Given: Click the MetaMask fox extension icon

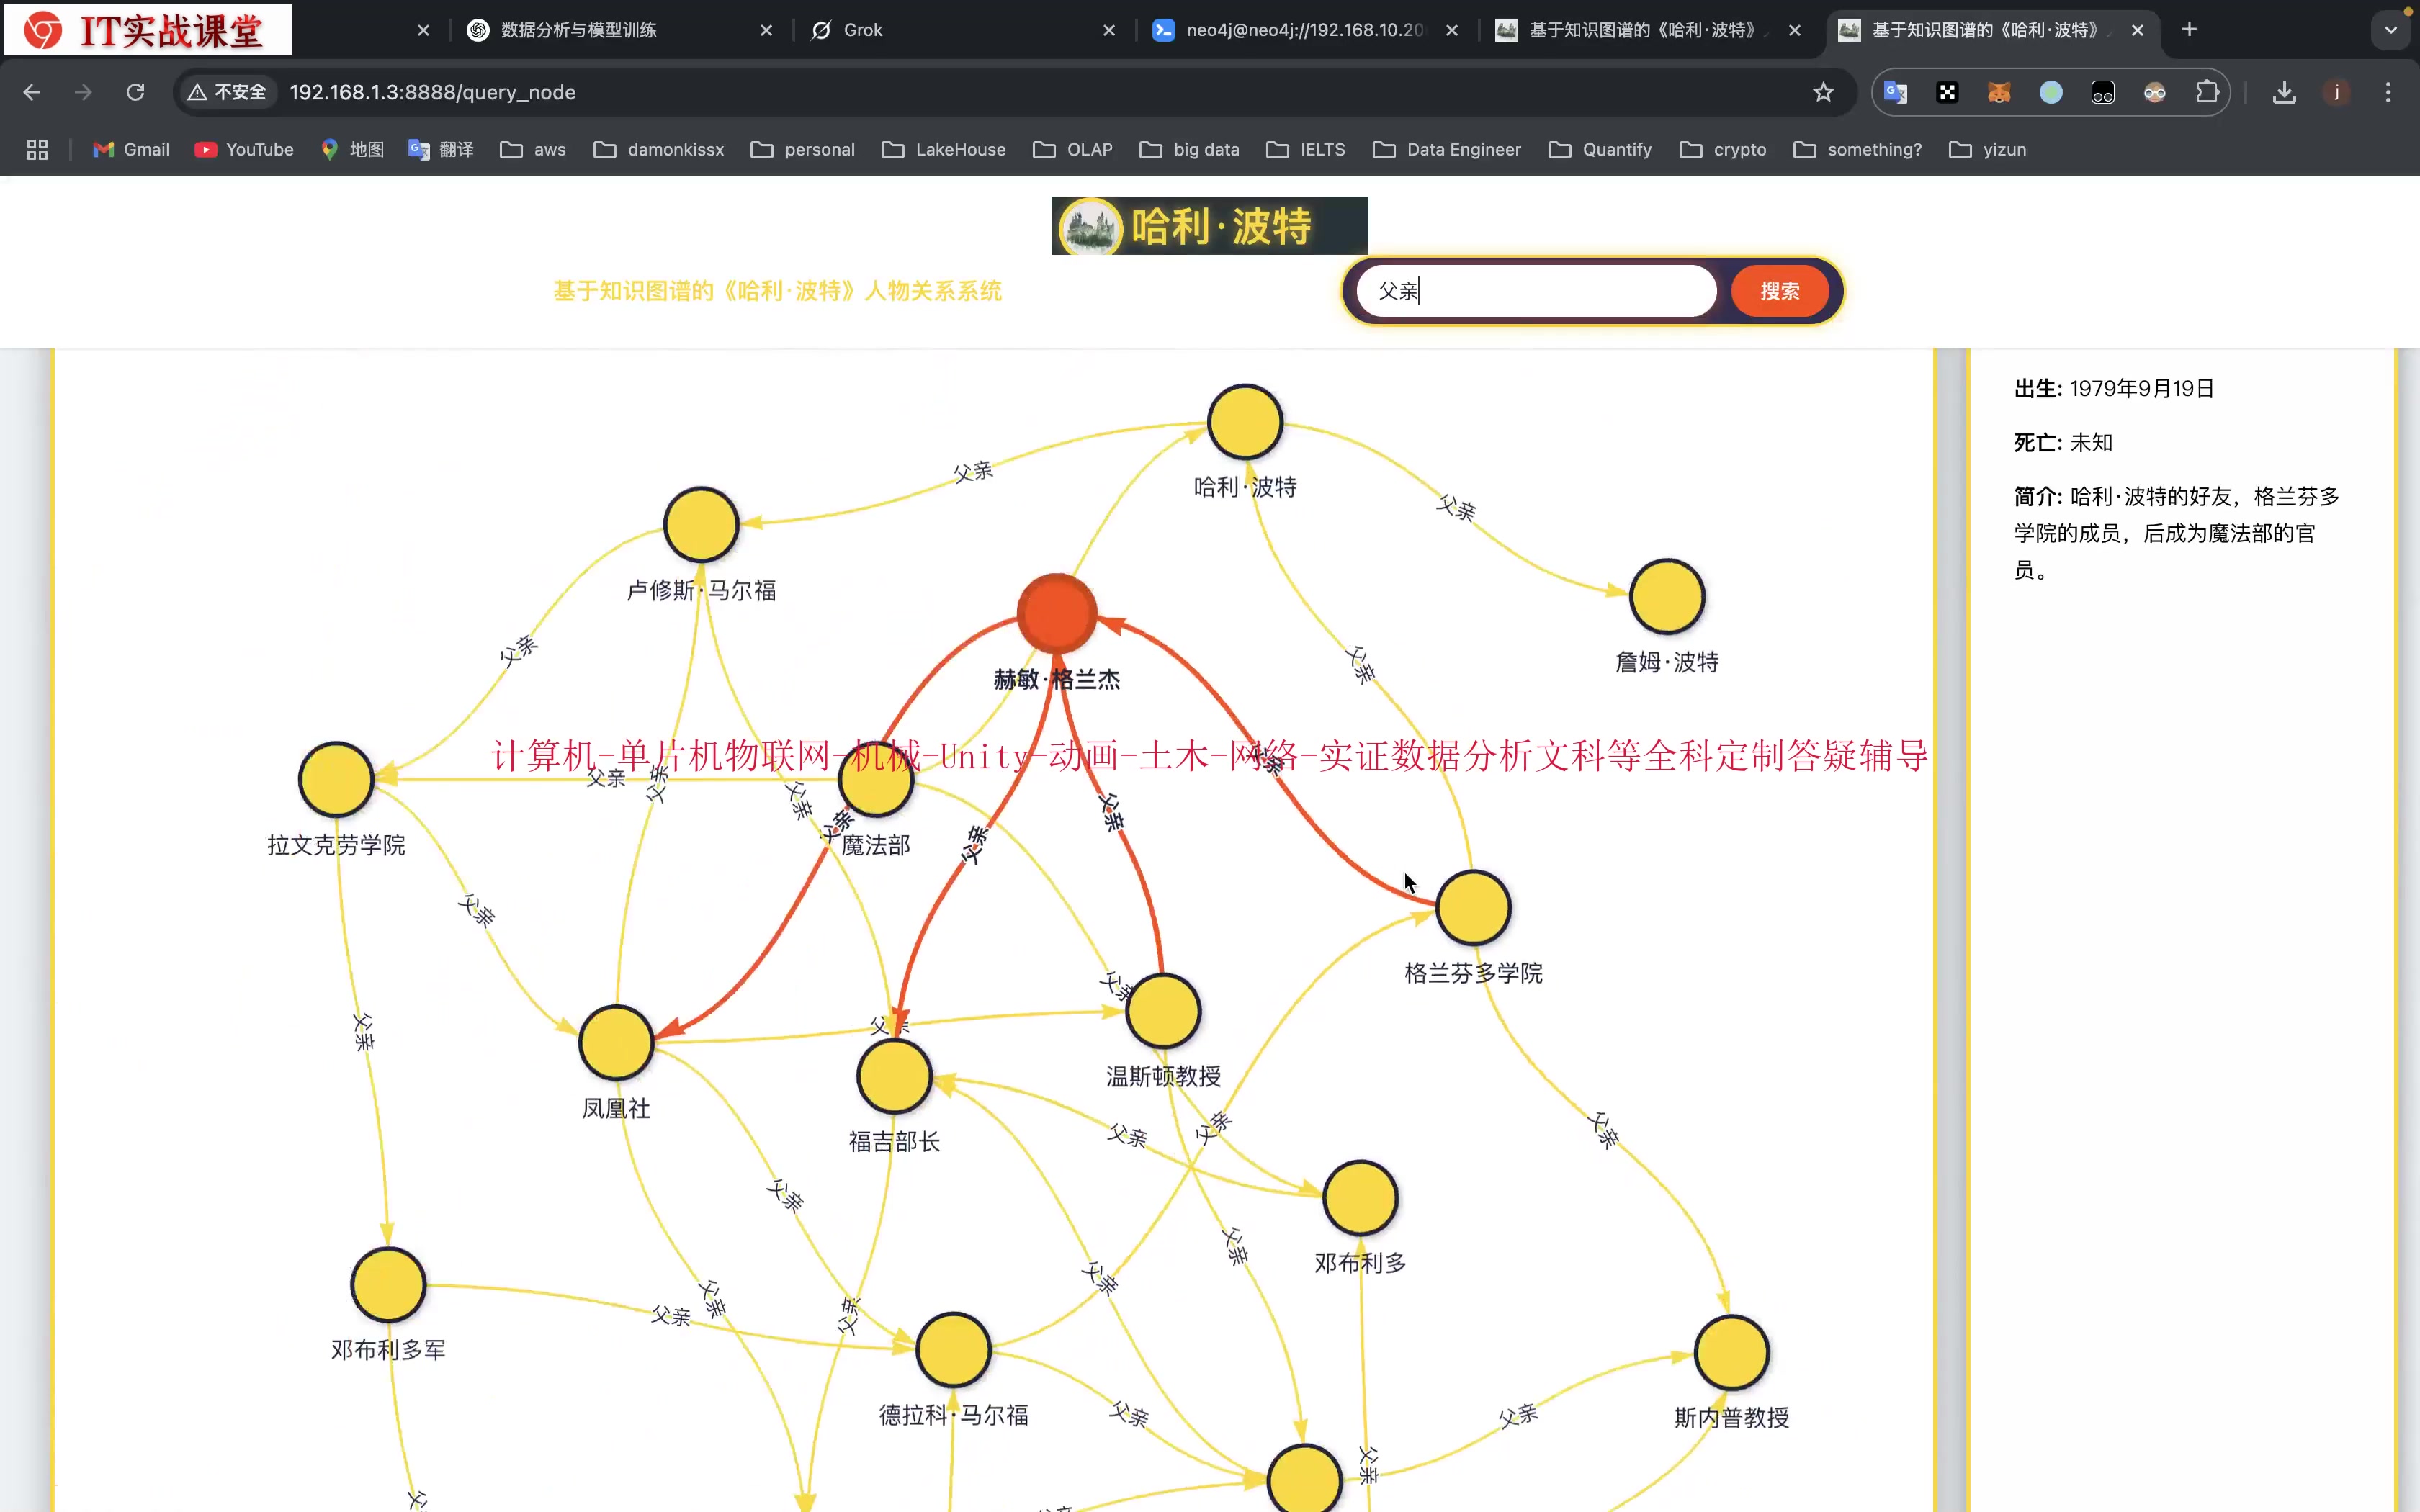Looking at the screenshot, I should (x=1999, y=92).
